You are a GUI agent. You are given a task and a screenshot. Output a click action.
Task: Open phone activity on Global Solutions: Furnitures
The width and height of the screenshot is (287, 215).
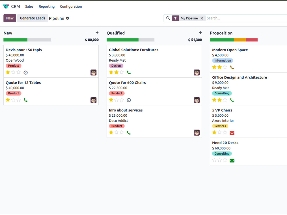129,73
